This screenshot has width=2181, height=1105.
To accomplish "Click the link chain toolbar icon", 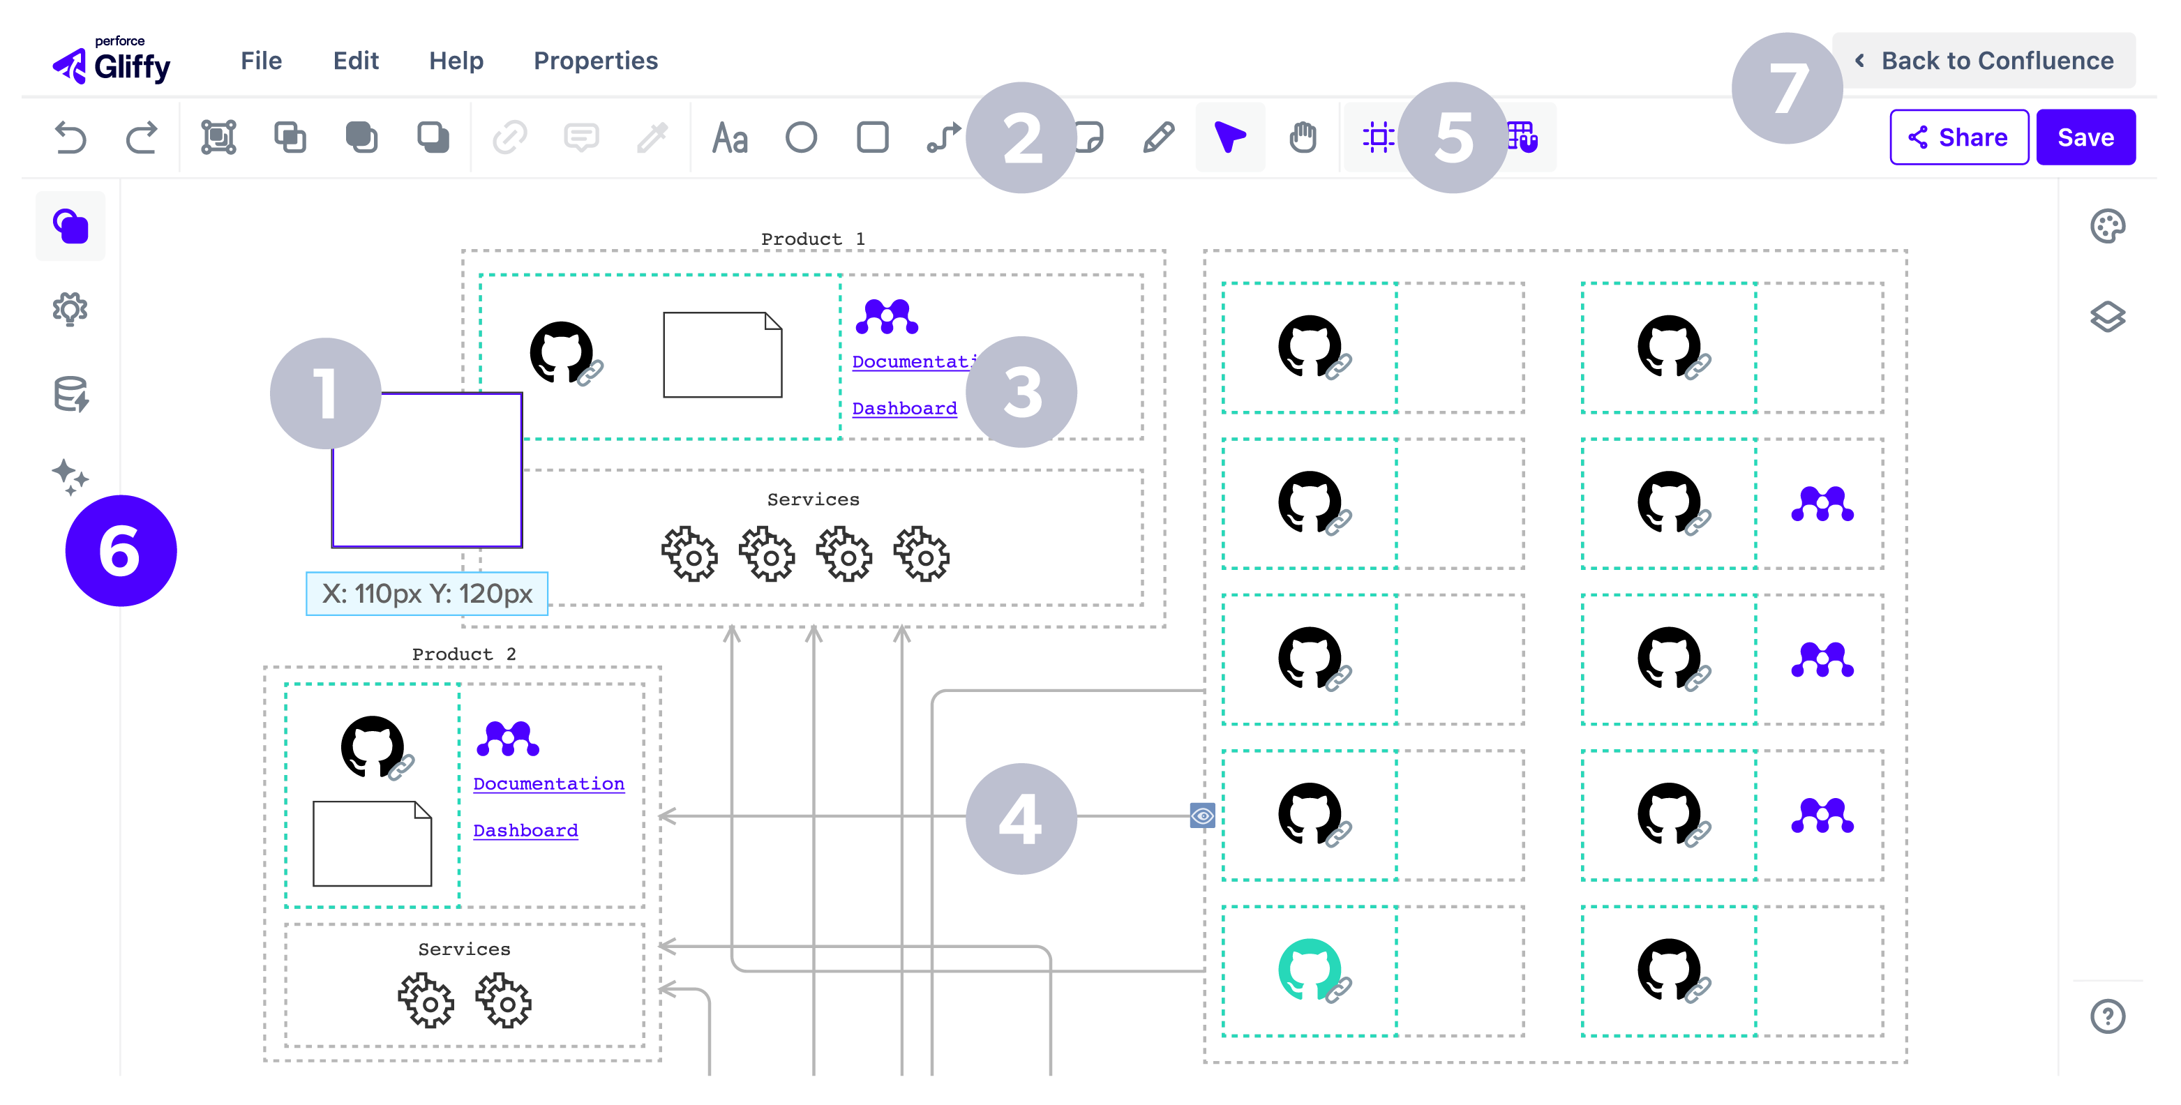I will tap(510, 137).
